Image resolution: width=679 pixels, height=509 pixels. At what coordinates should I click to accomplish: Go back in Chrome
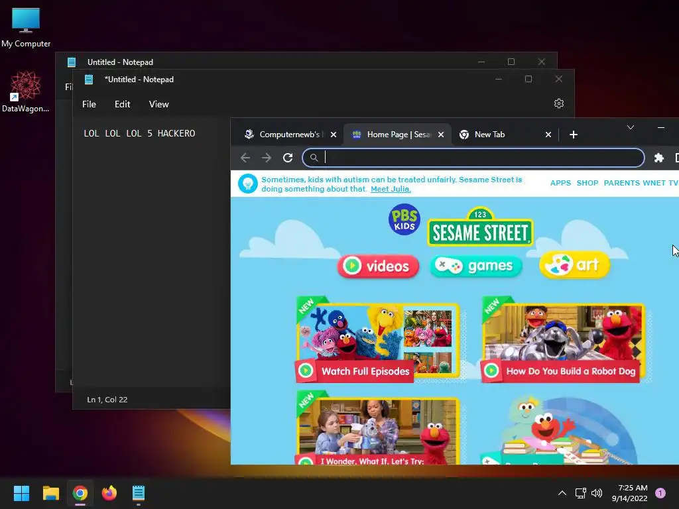click(x=245, y=158)
